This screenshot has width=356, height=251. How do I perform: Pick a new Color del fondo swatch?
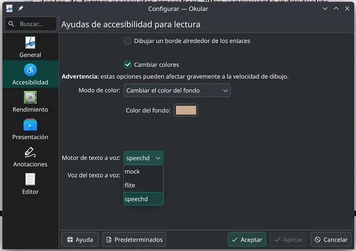pyautogui.click(x=186, y=110)
